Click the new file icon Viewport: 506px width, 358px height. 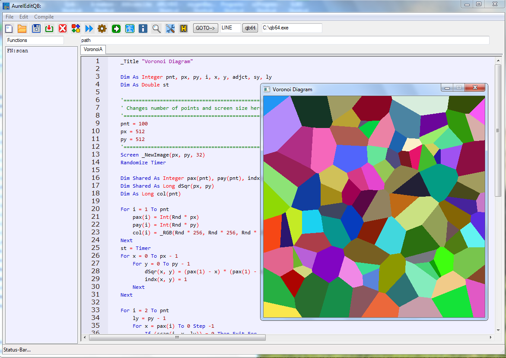[x=9, y=29]
